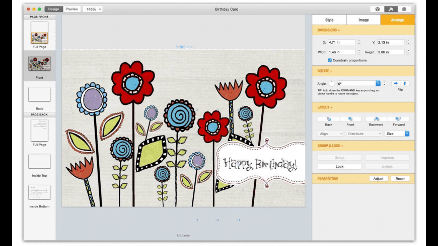Click the angle dial control

click(x=332, y=83)
